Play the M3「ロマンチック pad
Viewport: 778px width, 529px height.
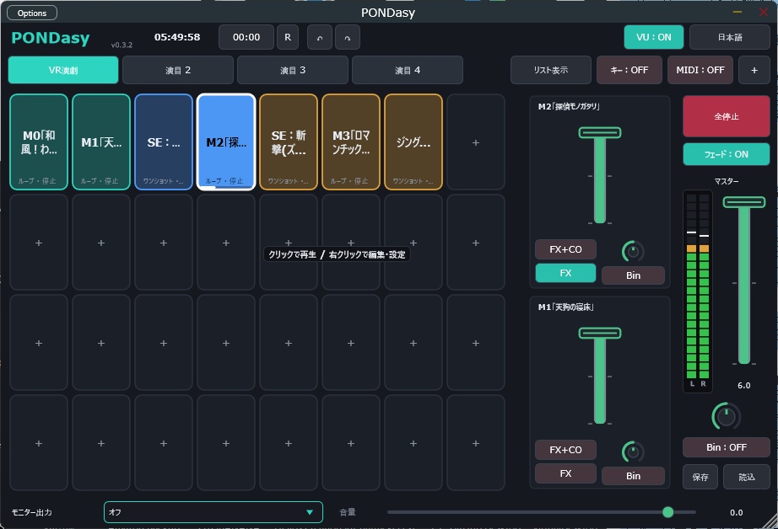point(351,142)
